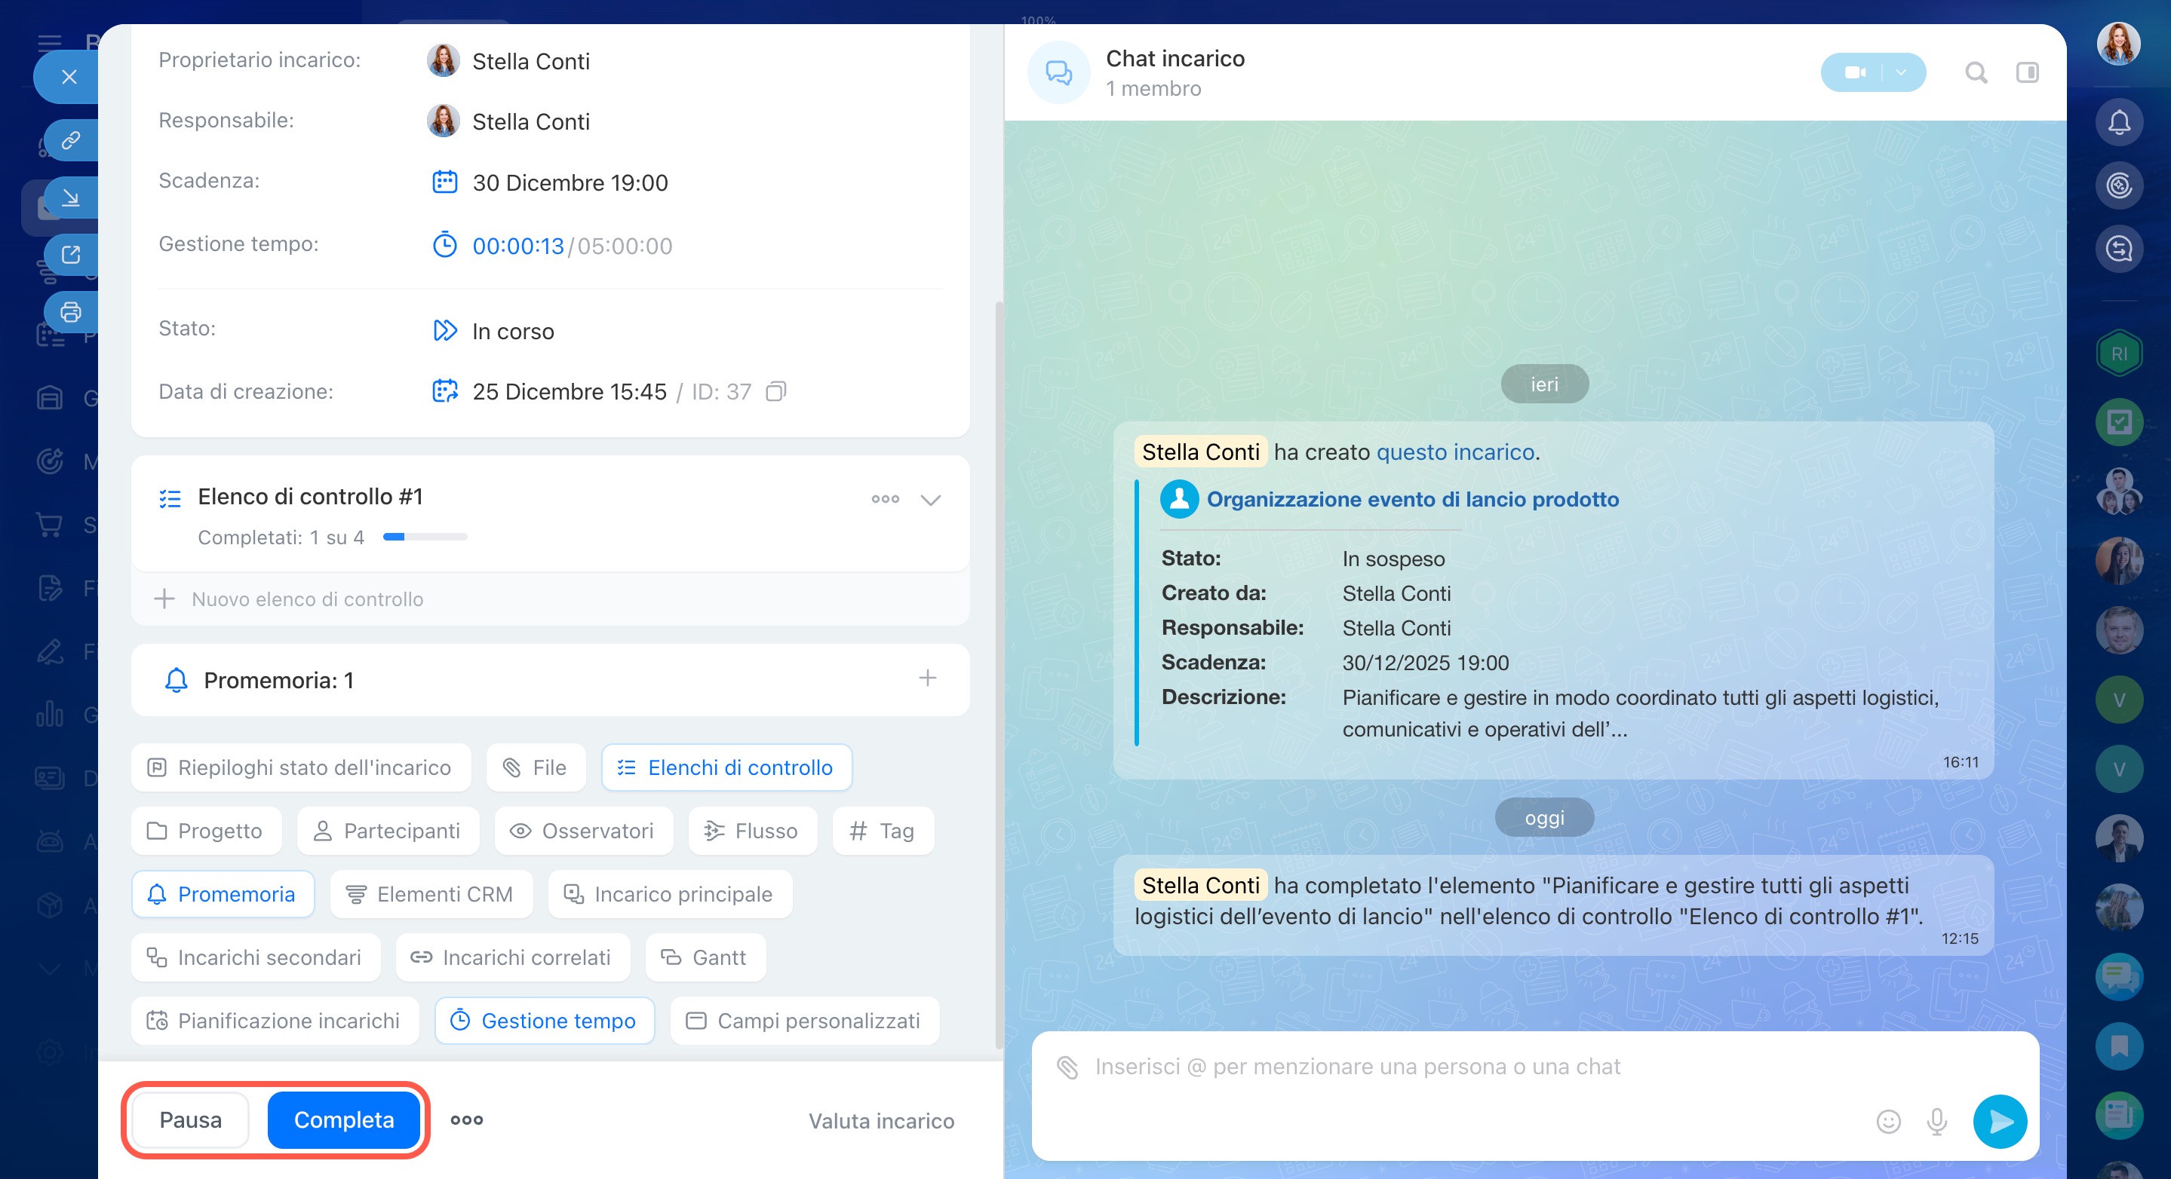Toggle the Promemoria chip

tap(223, 893)
